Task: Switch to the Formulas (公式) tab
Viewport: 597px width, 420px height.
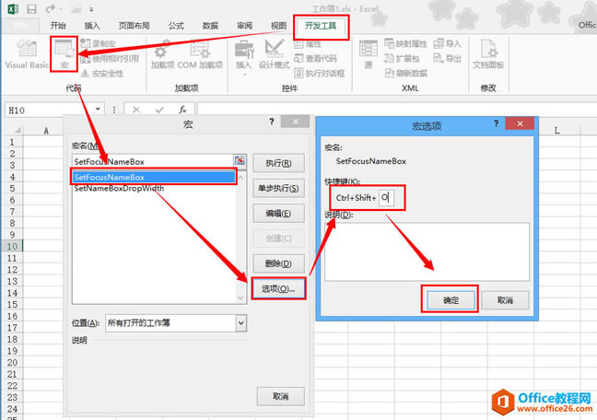Action: (x=176, y=26)
